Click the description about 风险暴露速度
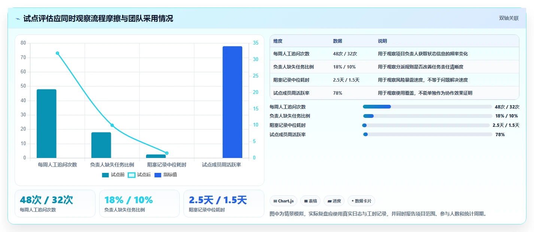The image size is (534, 232). pyautogui.click(x=423, y=80)
